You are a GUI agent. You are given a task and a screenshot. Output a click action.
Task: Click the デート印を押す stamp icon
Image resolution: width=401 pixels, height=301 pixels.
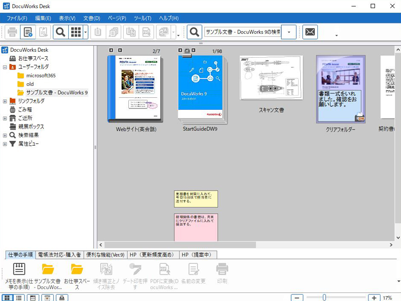click(135, 269)
